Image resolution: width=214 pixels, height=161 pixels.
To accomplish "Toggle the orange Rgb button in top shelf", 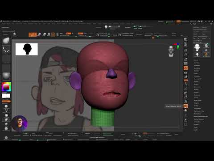I will tap(69, 34).
